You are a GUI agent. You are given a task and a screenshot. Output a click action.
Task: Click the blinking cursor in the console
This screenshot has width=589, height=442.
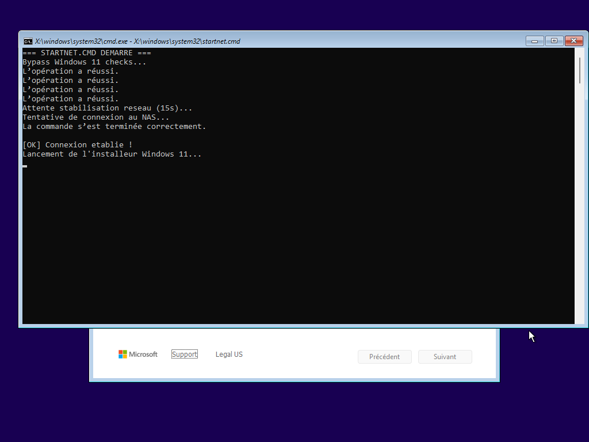[25, 166]
